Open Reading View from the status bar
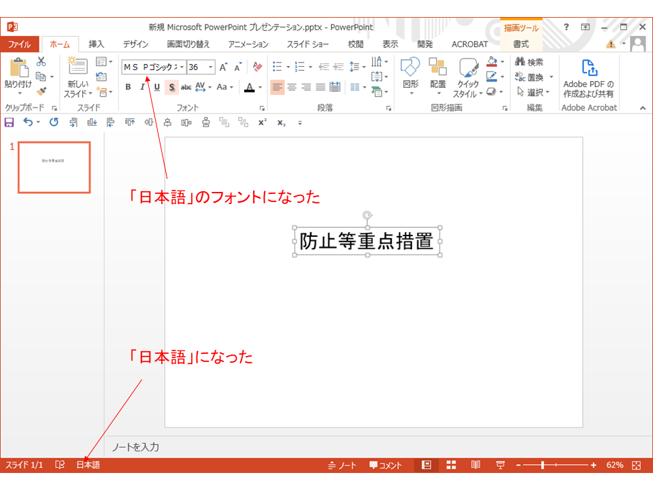 tap(475, 465)
